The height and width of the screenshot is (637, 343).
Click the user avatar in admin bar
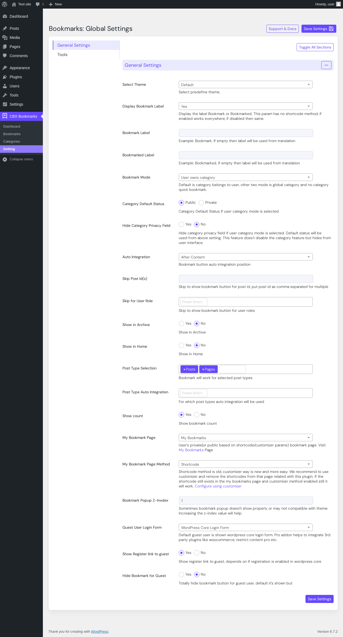click(x=338, y=4)
